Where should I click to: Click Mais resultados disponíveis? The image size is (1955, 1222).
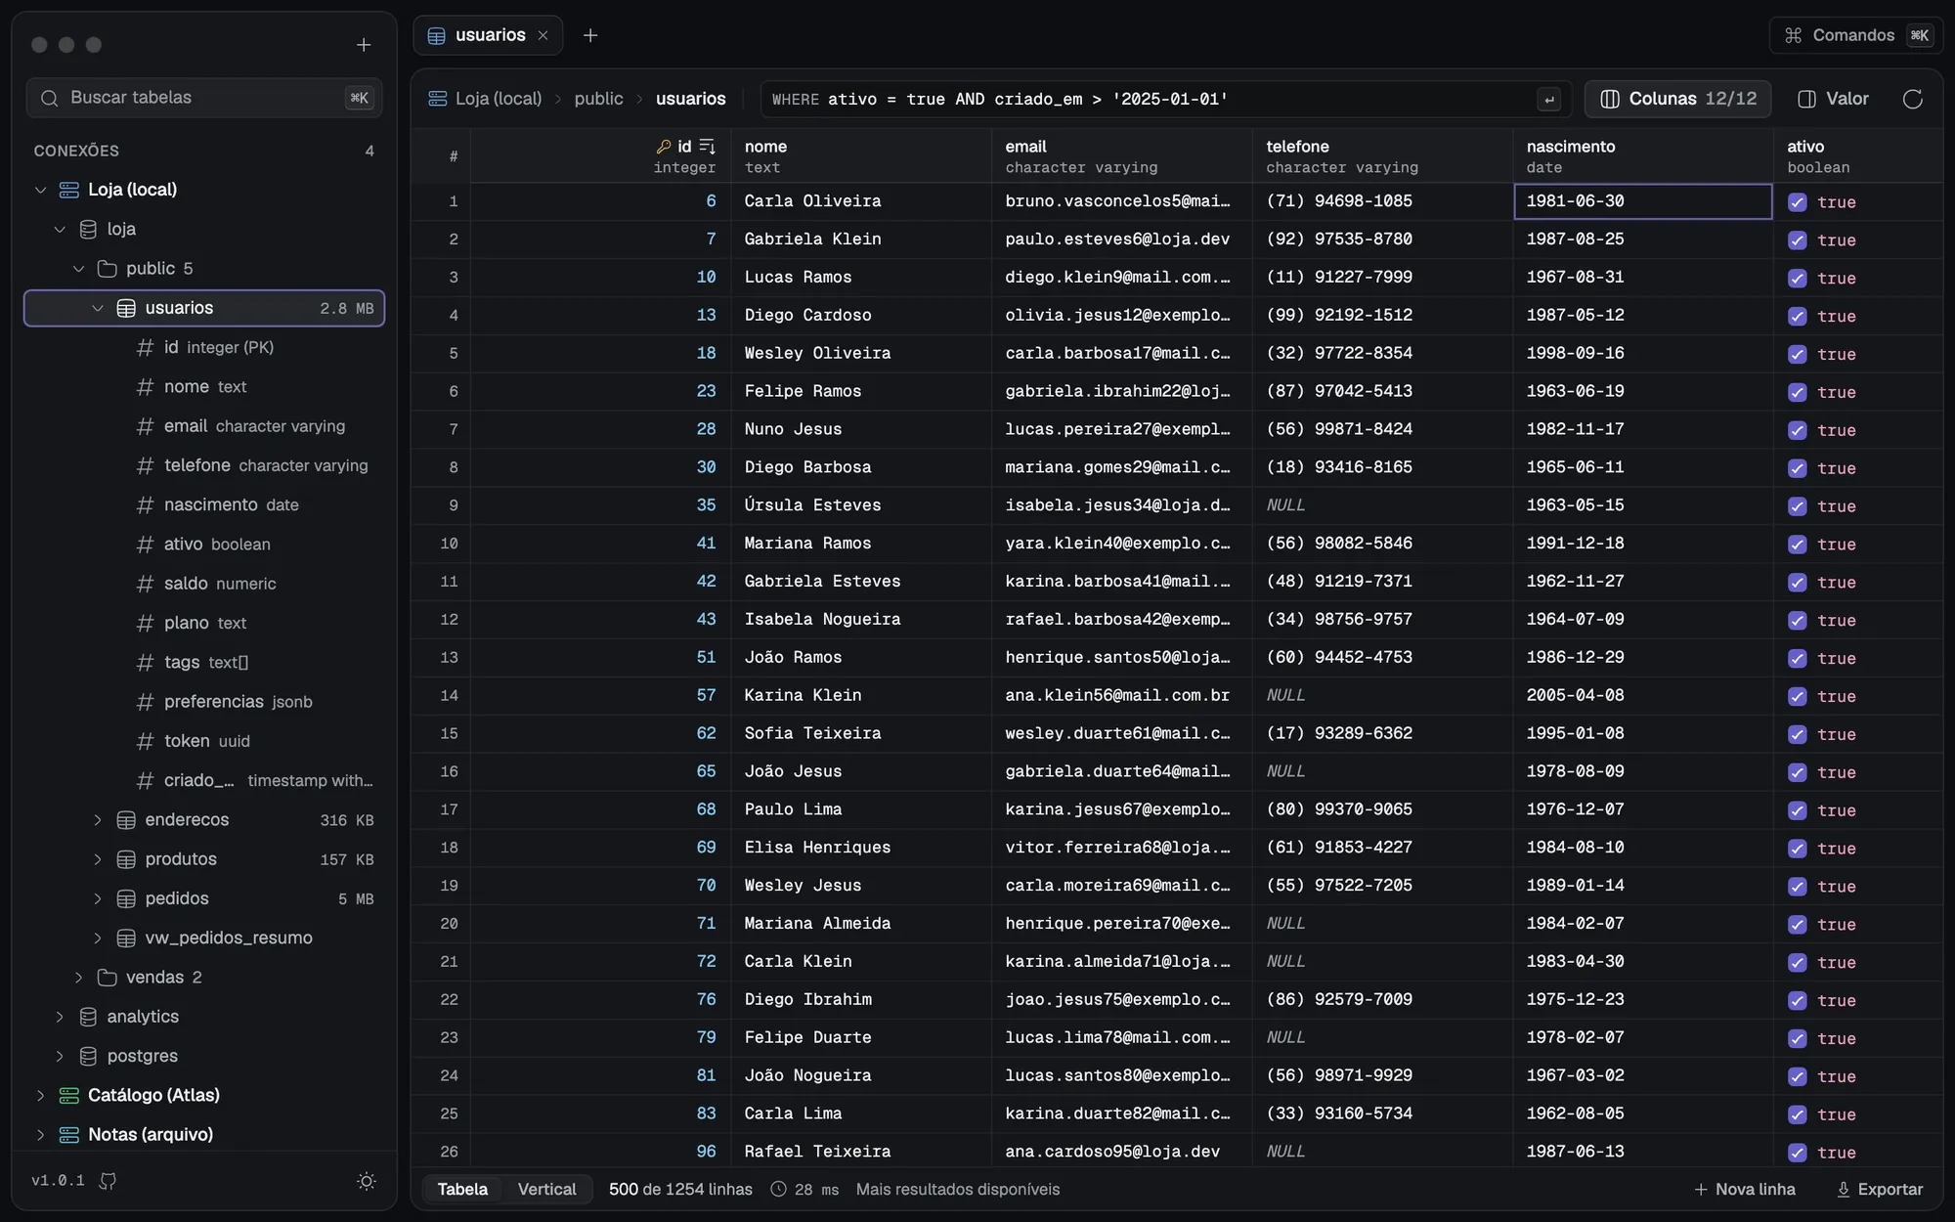pyautogui.click(x=957, y=1190)
